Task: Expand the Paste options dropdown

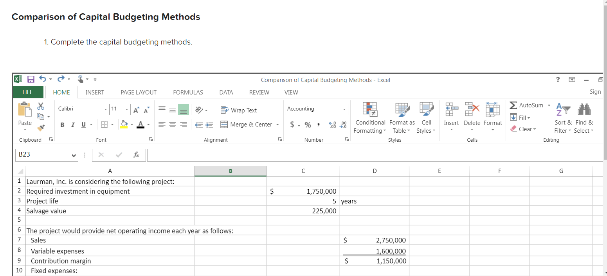Action: click(25, 129)
